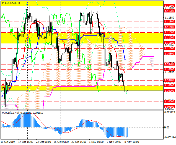Image resolution: width=176 pixels, height=145 pixels.
Task: Select the 1.10700 price level label
Action: (169, 64)
